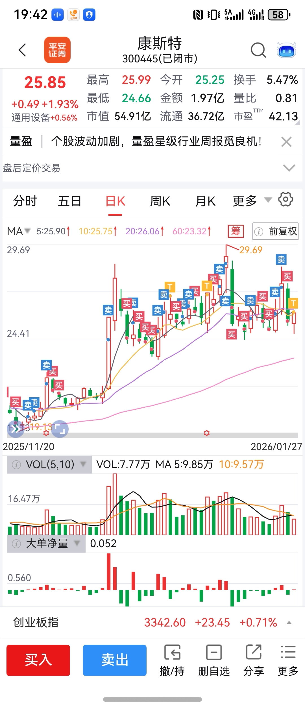Image resolution: width=305 pixels, height=707 pixels.
Task: Switch to the 五日 tab
Action: pyautogui.click(x=70, y=201)
